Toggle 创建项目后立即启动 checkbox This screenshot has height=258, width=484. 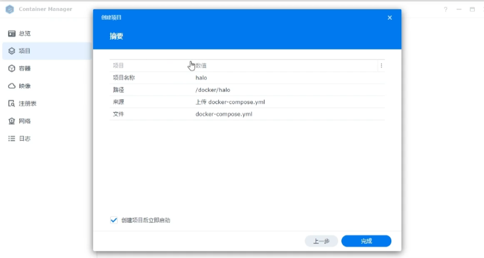114,220
